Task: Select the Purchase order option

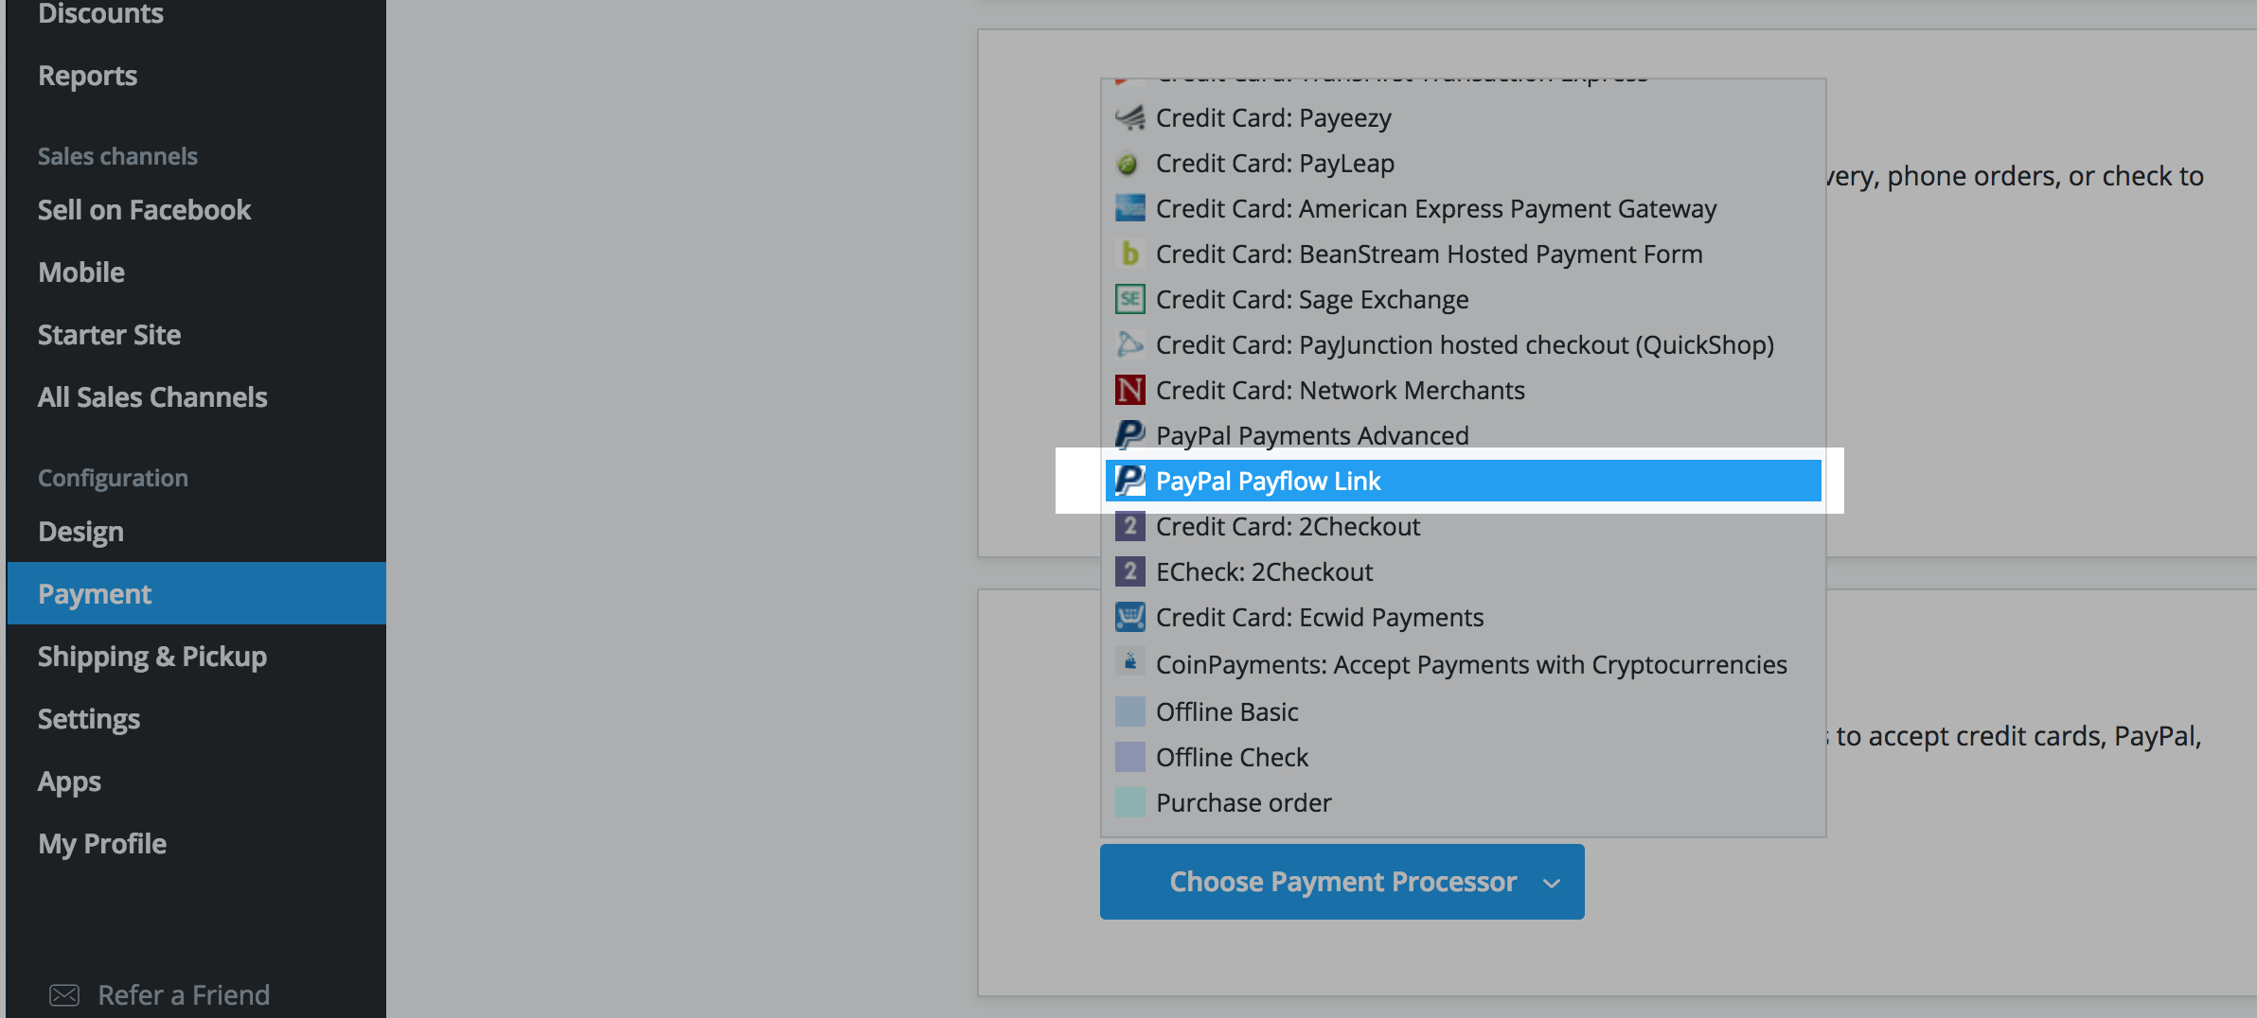Action: pos(1243,802)
